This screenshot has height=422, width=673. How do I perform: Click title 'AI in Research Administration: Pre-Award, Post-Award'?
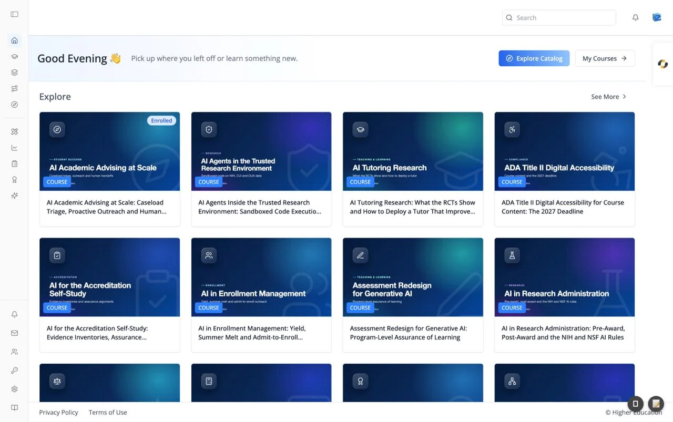563,333
